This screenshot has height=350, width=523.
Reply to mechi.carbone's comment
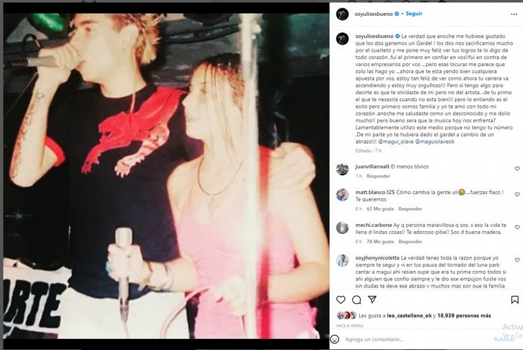point(410,241)
